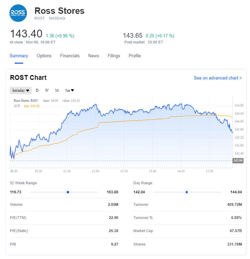The height and width of the screenshot is (259, 250).
Task: Click the 142.04 price marker on chart
Action: pos(238,161)
